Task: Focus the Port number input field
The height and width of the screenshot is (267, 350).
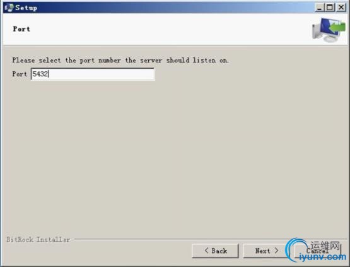Action: (x=93, y=74)
